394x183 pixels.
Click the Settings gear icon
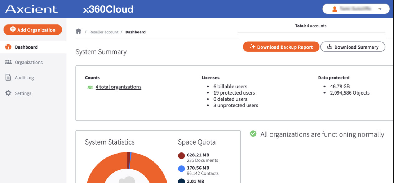[8, 93]
